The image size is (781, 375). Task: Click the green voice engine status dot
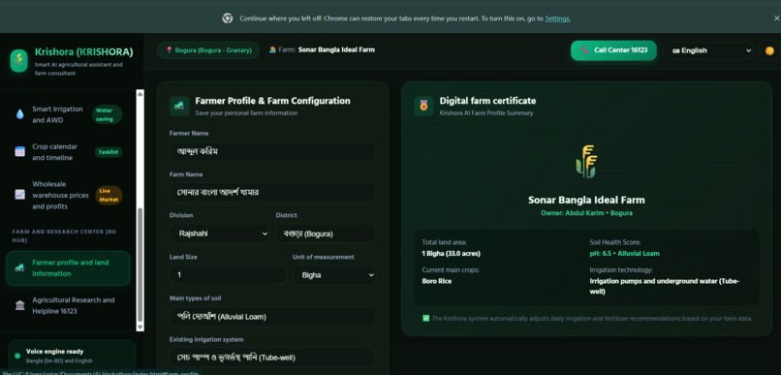point(17,356)
